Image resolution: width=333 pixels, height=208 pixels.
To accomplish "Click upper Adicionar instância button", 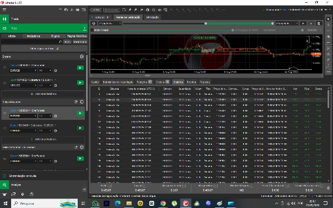I will 43,94.
